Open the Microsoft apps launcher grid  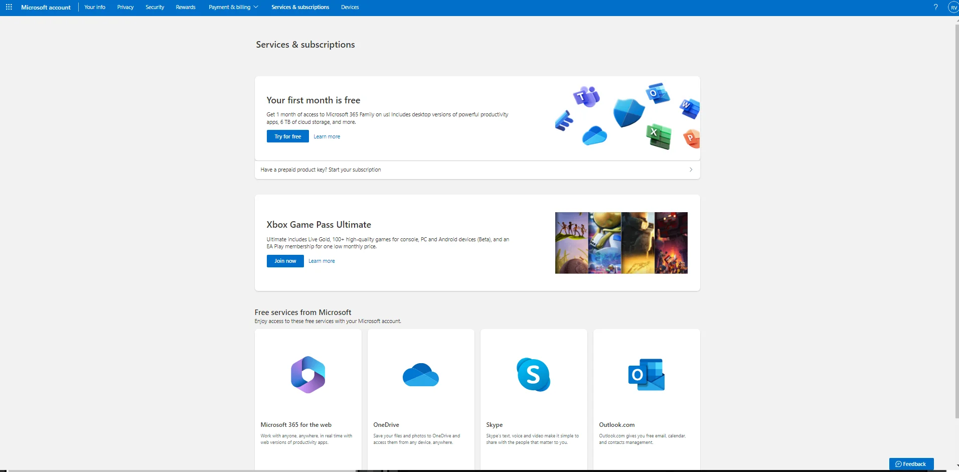[9, 7]
